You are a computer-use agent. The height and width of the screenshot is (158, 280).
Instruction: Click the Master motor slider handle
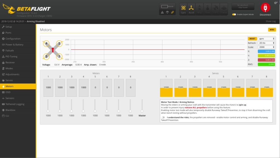142,111
